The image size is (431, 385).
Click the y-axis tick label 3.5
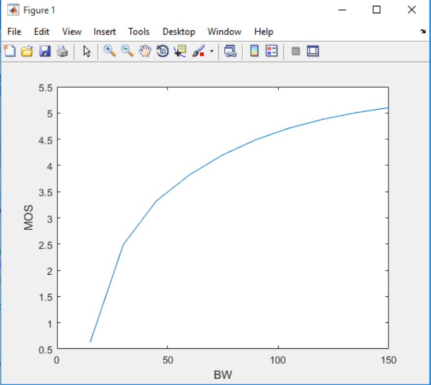pyautogui.click(x=46, y=192)
